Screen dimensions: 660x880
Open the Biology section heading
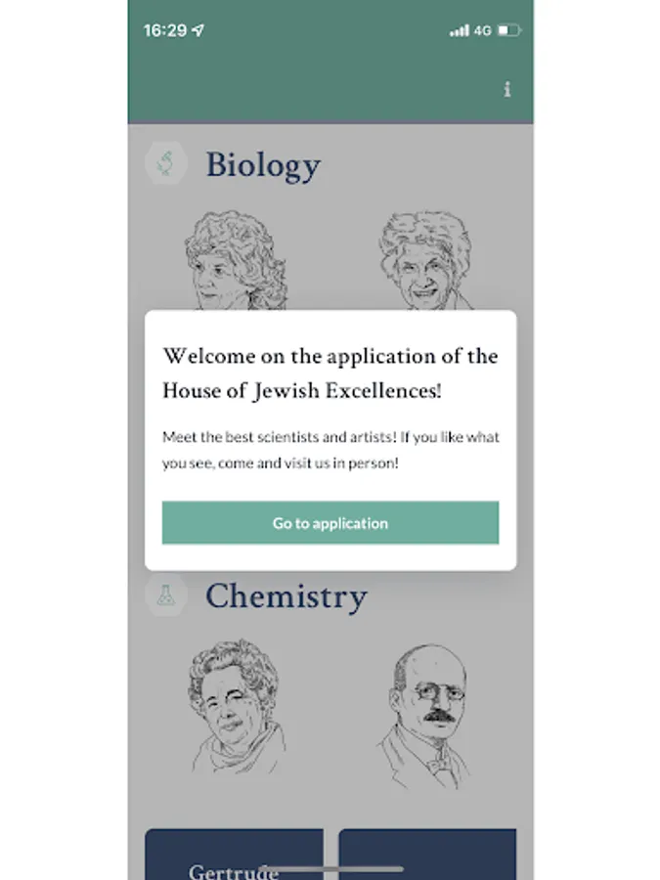click(262, 164)
